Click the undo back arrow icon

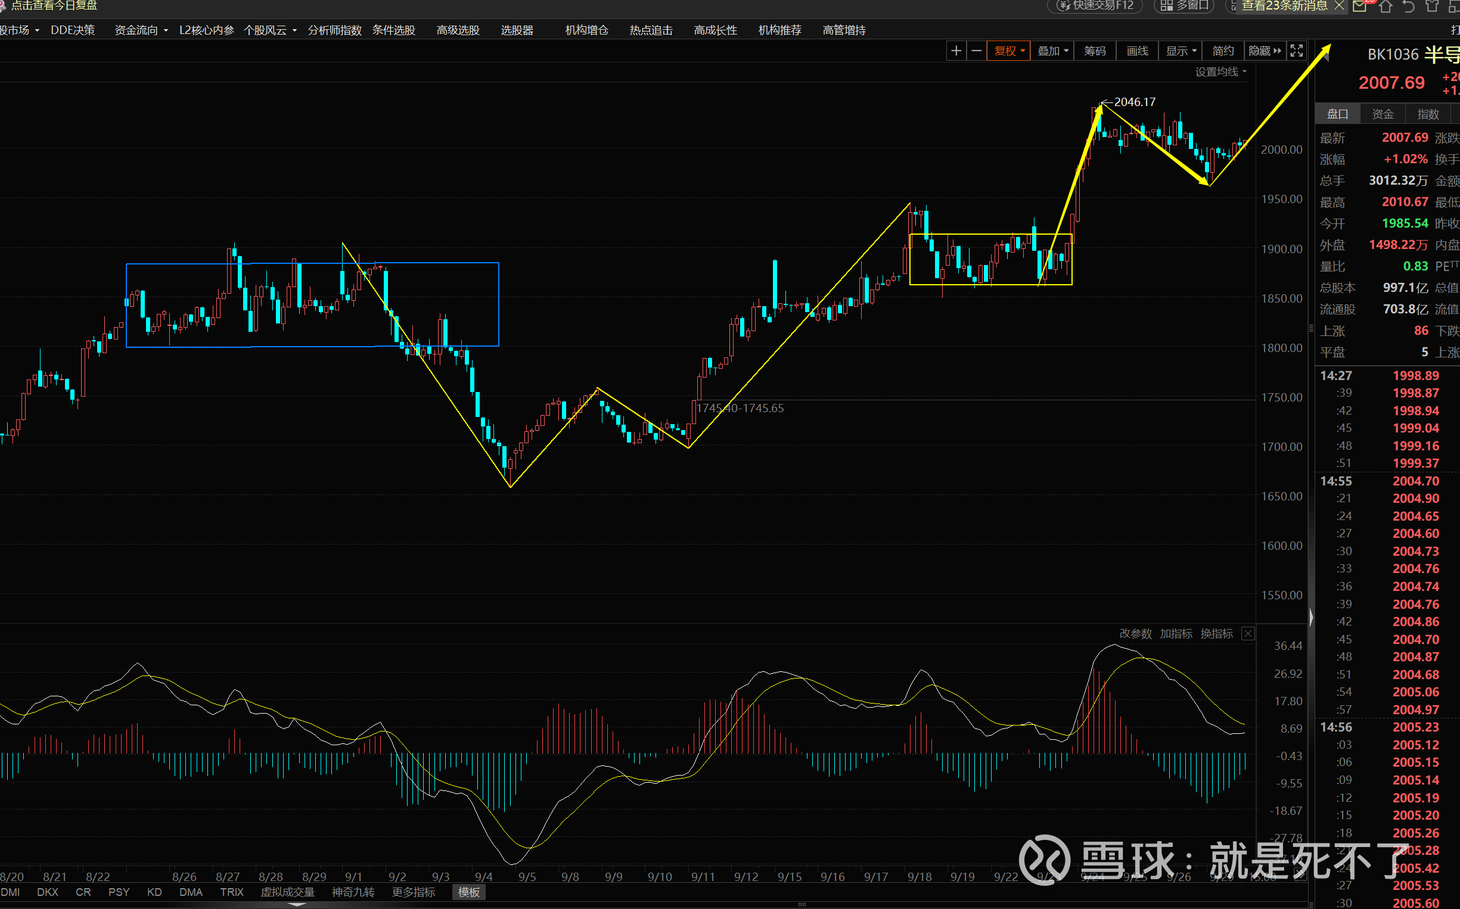(x=1408, y=6)
